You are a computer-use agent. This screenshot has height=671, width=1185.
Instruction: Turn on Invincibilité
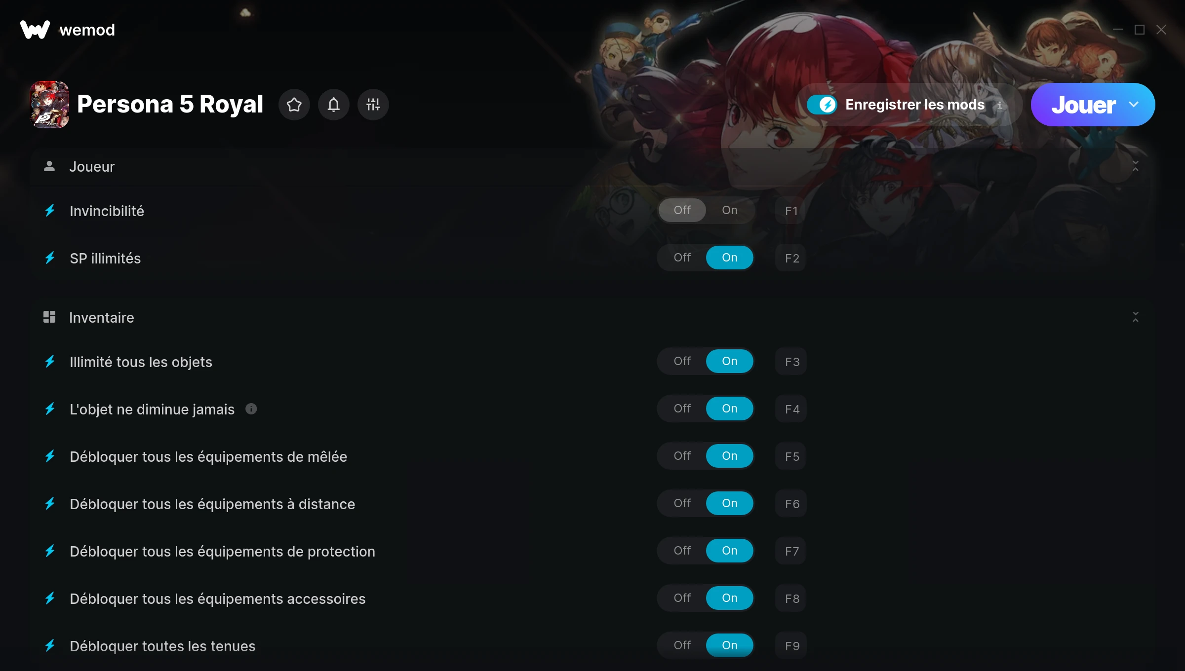pos(730,210)
